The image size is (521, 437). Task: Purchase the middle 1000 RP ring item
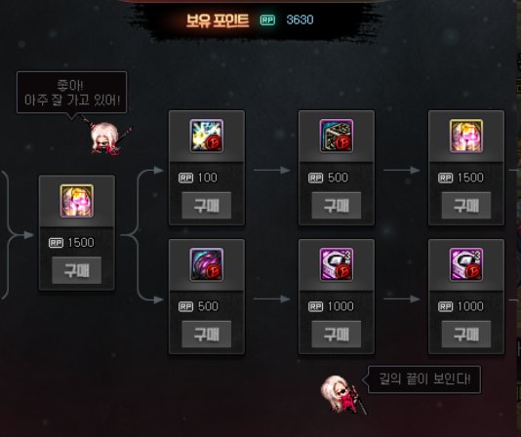337,335
